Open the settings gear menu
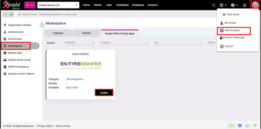This screenshot has height=129, width=261. point(234,5)
